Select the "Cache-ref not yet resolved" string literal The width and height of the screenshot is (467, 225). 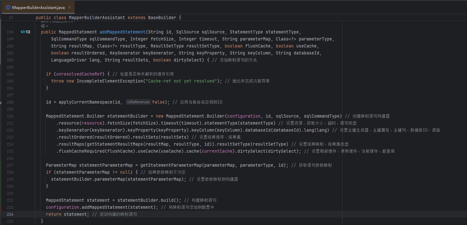pyautogui.click(x=181, y=81)
